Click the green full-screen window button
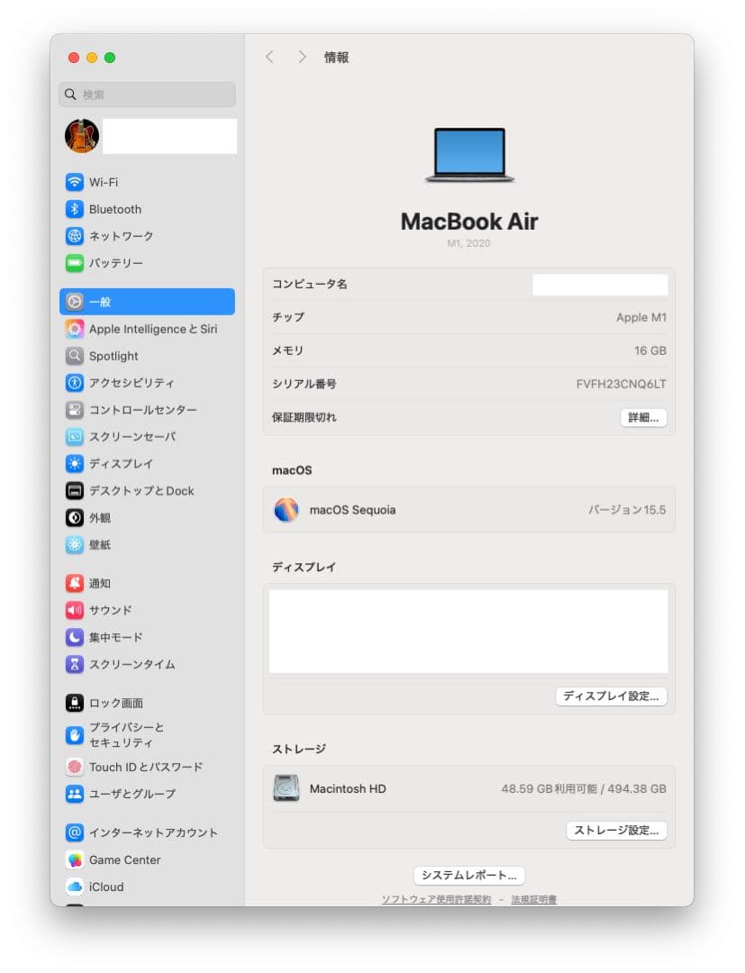The width and height of the screenshot is (745, 973). 110,58
